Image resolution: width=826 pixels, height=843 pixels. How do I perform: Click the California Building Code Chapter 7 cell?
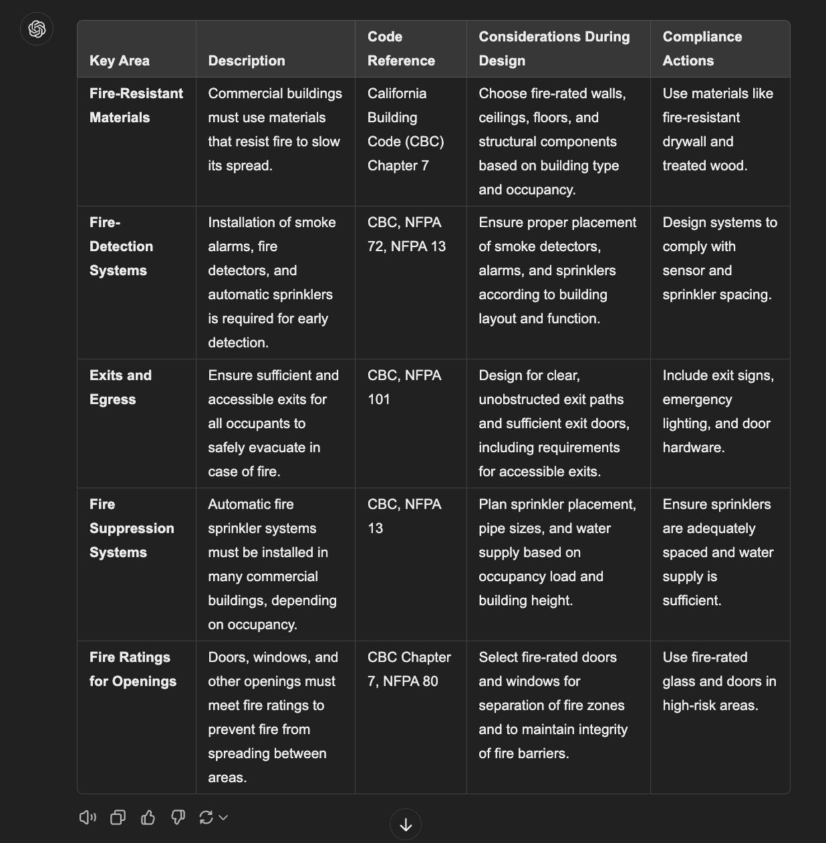tap(406, 130)
